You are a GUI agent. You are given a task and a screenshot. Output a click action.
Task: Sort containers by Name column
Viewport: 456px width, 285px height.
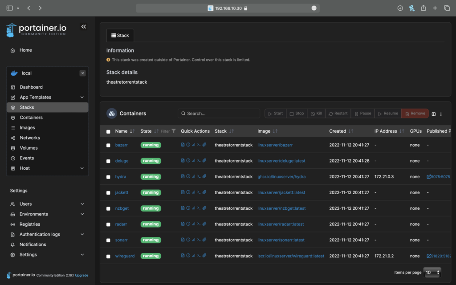(125, 131)
